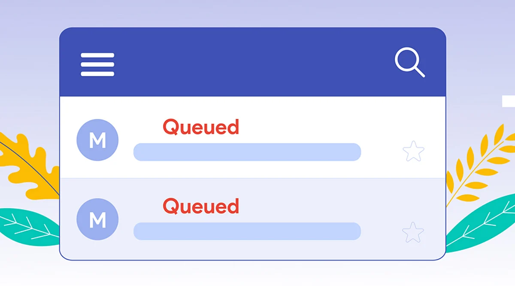Star the first queued message
This screenshot has height=286, width=515.
(x=413, y=151)
